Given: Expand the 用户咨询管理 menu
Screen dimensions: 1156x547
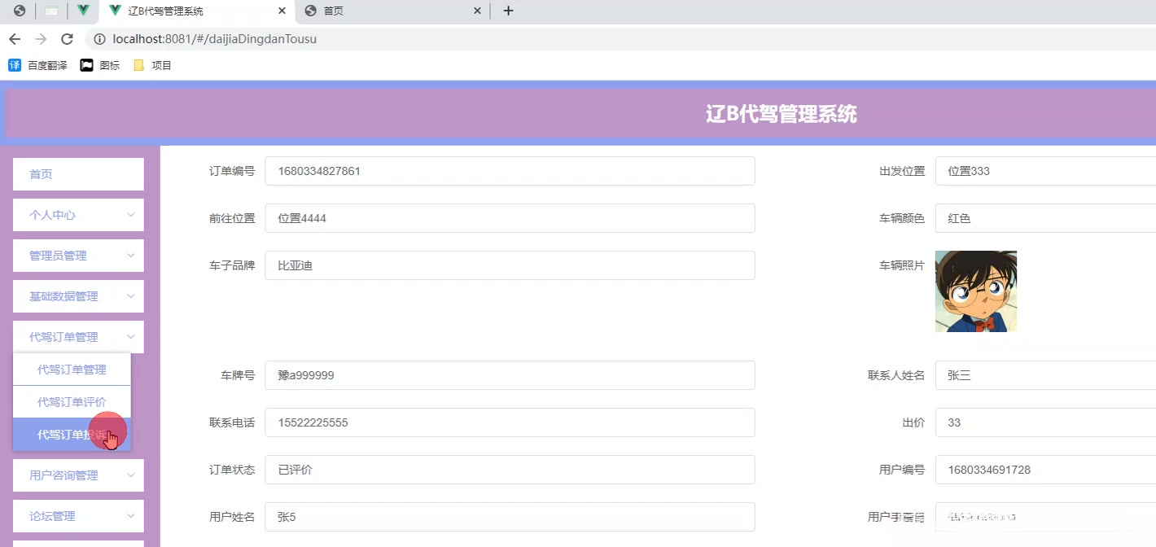Looking at the screenshot, I should 78,475.
